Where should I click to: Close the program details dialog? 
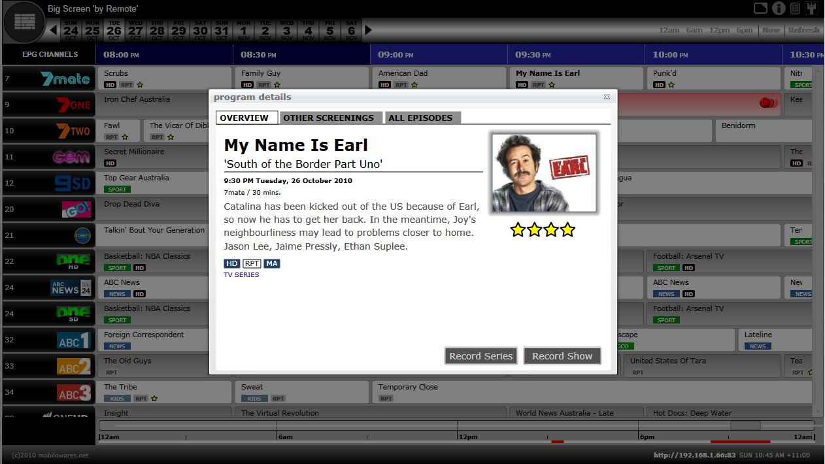click(607, 97)
